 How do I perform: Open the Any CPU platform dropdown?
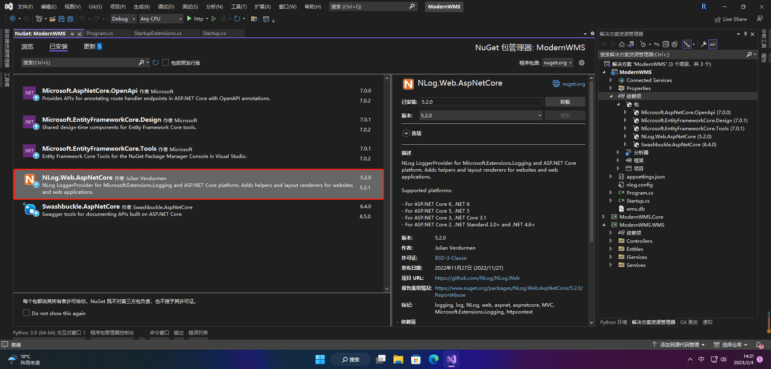[161, 19]
